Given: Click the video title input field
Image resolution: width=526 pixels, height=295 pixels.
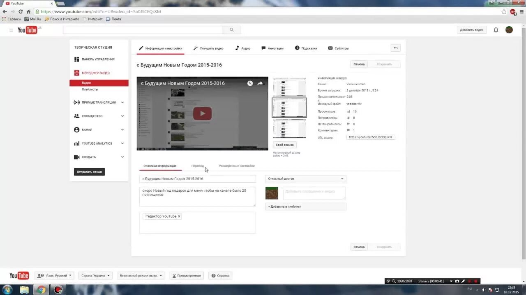Looking at the screenshot, I should (x=198, y=179).
